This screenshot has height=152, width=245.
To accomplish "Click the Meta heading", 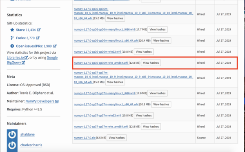I will click(11, 77).
